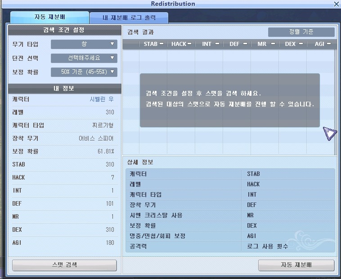Click the 내 정보 section header
This screenshot has width=341, height=279.
pyautogui.click(x=65, y=89)
